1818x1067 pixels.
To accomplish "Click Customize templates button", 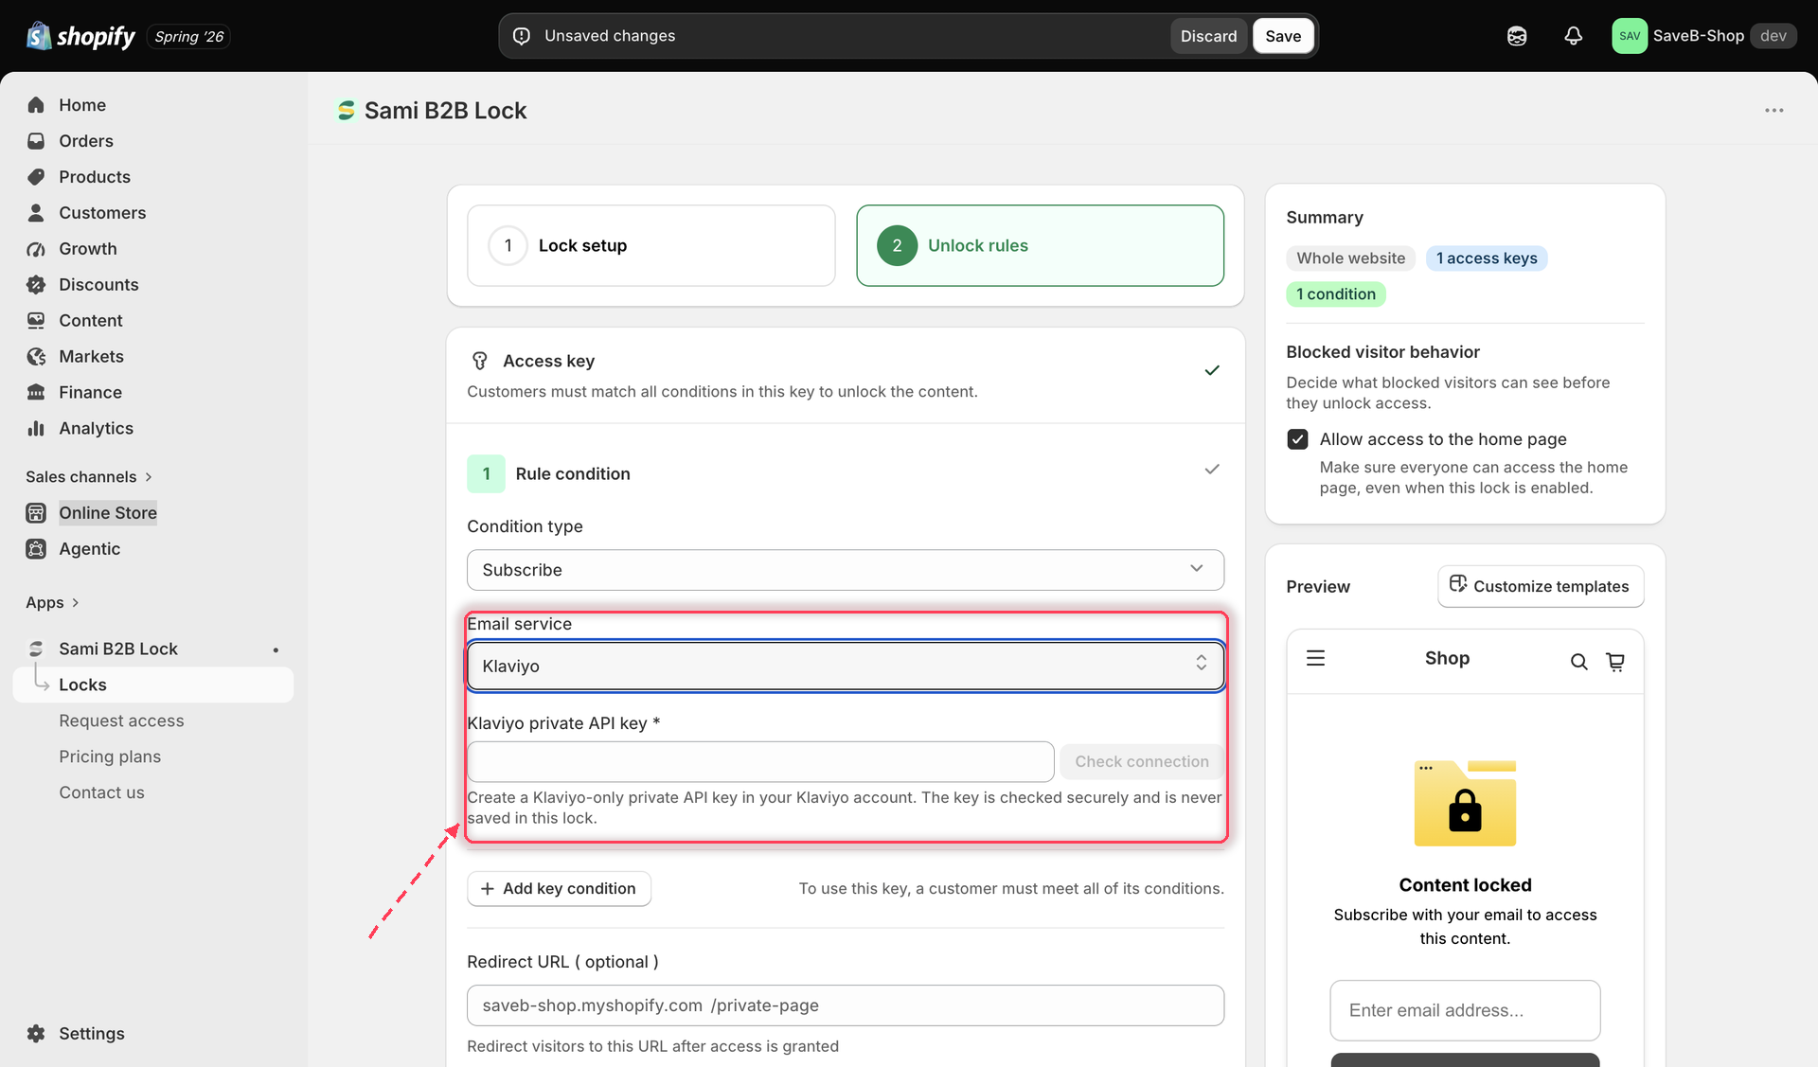I will [x=1541, y=587].
